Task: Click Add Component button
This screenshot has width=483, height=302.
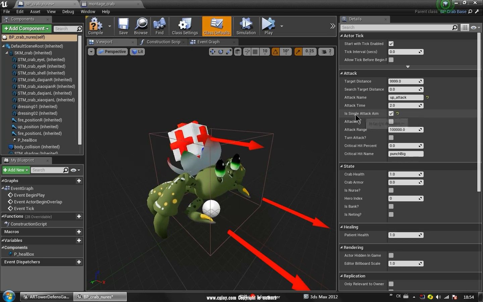Action: [x=27, y=29]
